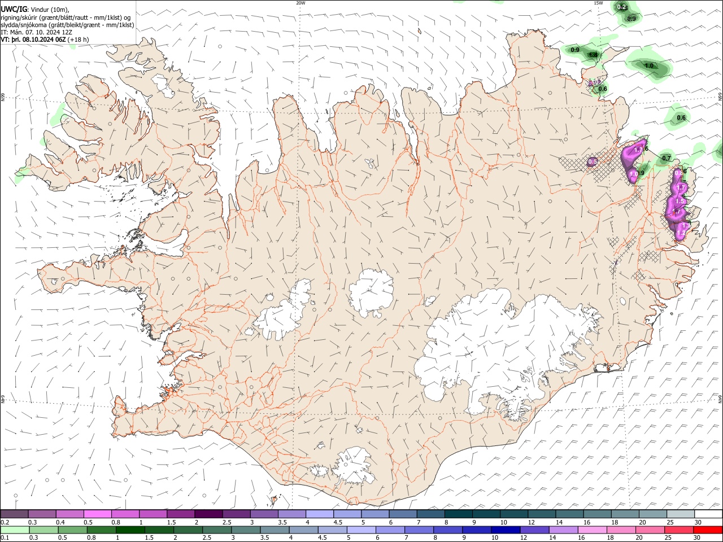Screen dimensions: 723x542
Task: Click the initial time "IT: Mán. 07. 10. 2024 12Z"
Action: click(x=36, y=32)
